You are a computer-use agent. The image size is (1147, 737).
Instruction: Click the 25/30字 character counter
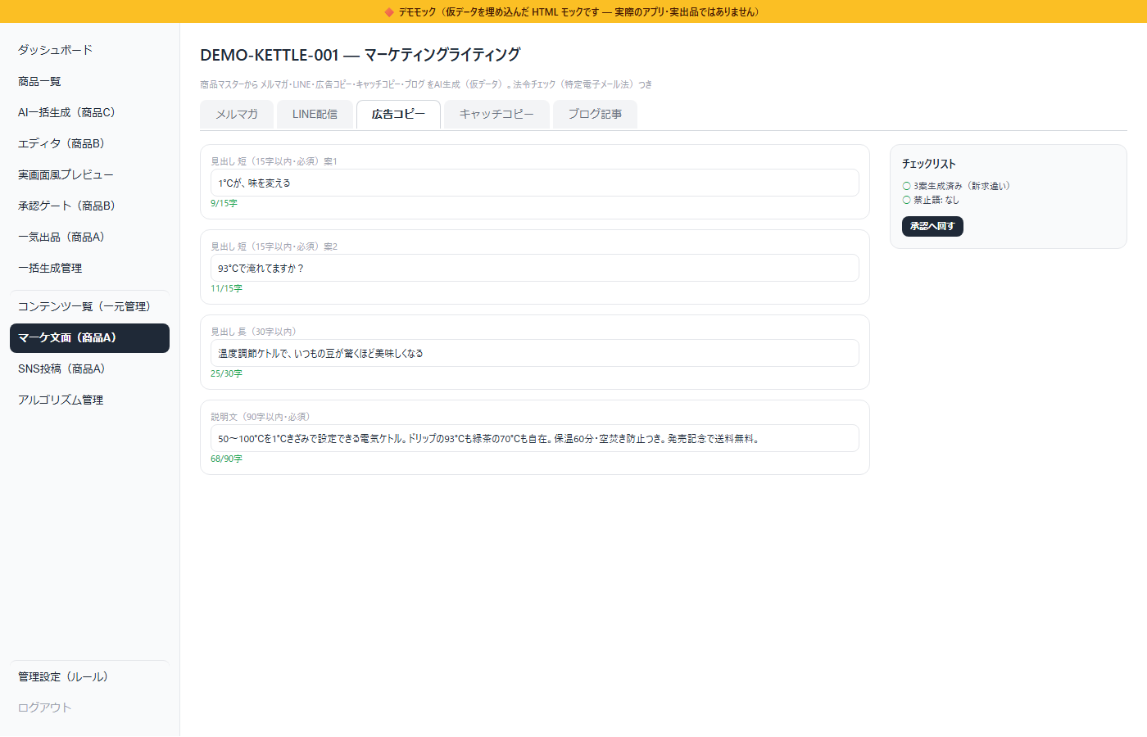[x=226, y=373]
